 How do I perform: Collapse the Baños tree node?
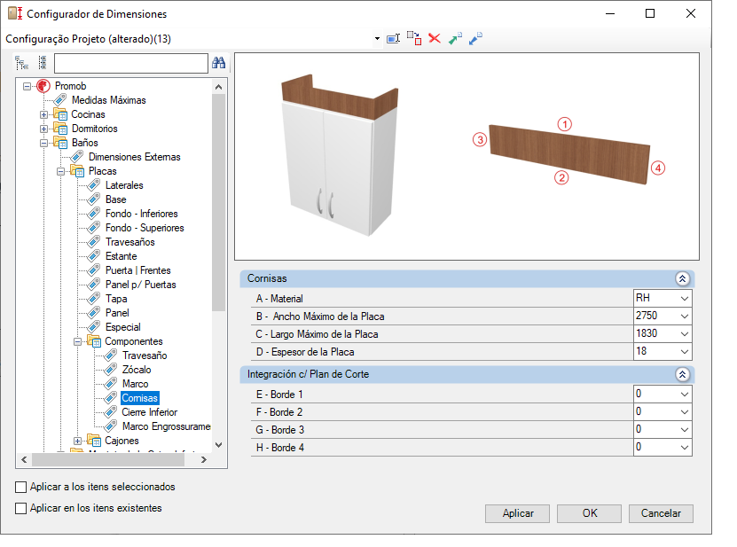click(x=43, y=143)
